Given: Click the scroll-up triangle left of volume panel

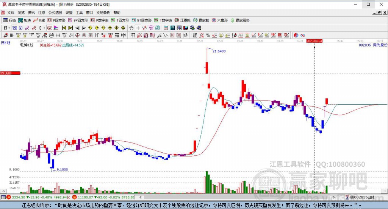Looking at the screenshot, I should click(x=3, y=191).
